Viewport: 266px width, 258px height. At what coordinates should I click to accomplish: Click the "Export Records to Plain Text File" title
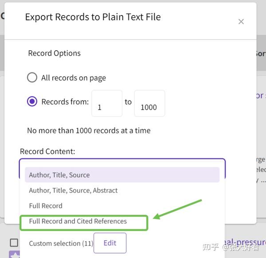[x=93, y=17]
